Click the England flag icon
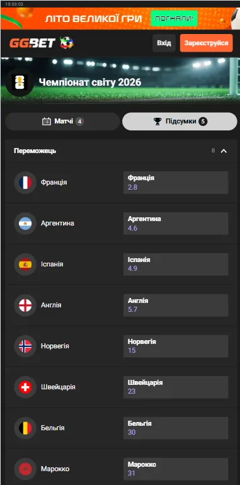 tap(25, 305)
